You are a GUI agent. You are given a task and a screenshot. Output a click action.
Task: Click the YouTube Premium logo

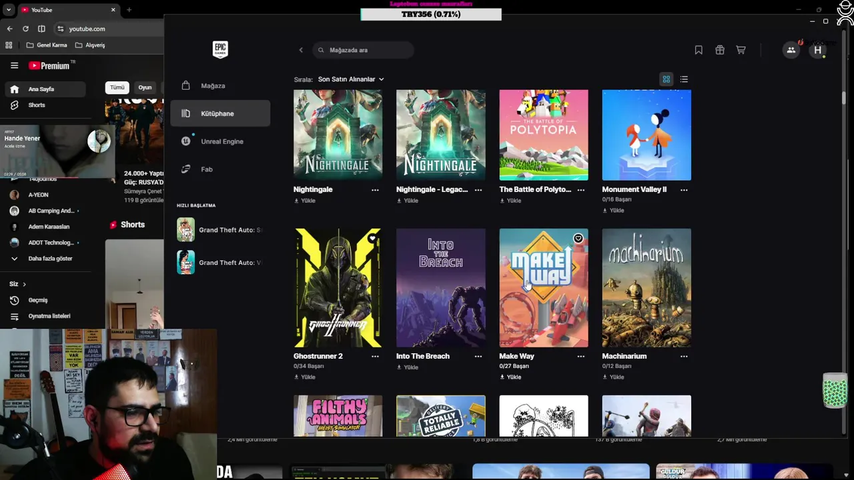(49, 65)
